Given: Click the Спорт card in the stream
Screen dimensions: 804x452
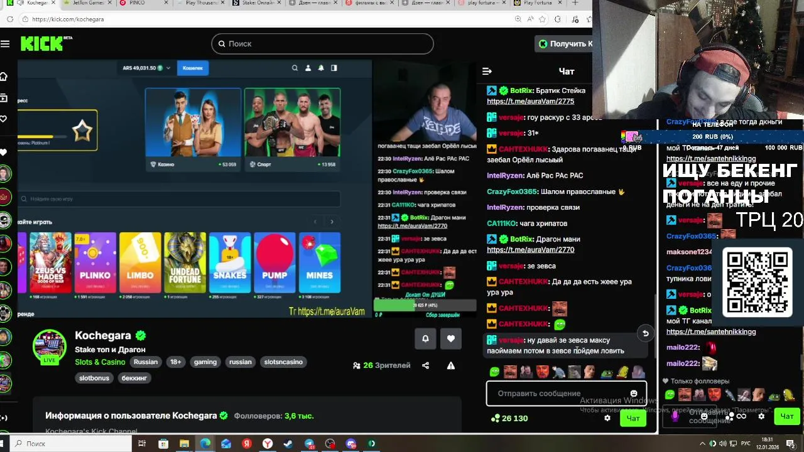Looking at the screenshot, I should (292, 131).
